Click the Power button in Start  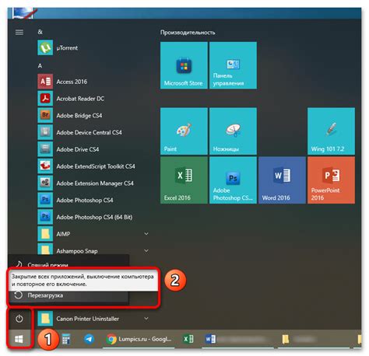click(x=19, y=319)
